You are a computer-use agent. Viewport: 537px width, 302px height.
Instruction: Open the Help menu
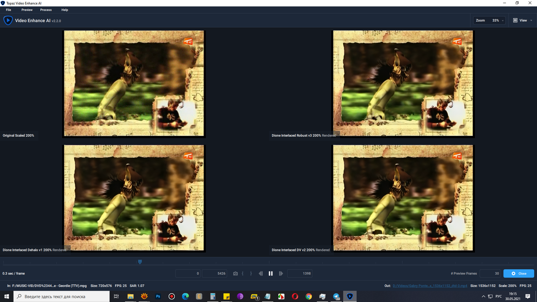click(65, 10)
